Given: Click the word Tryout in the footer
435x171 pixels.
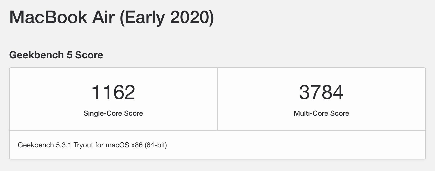Looking at the screenshot, I should coord(83,145).
